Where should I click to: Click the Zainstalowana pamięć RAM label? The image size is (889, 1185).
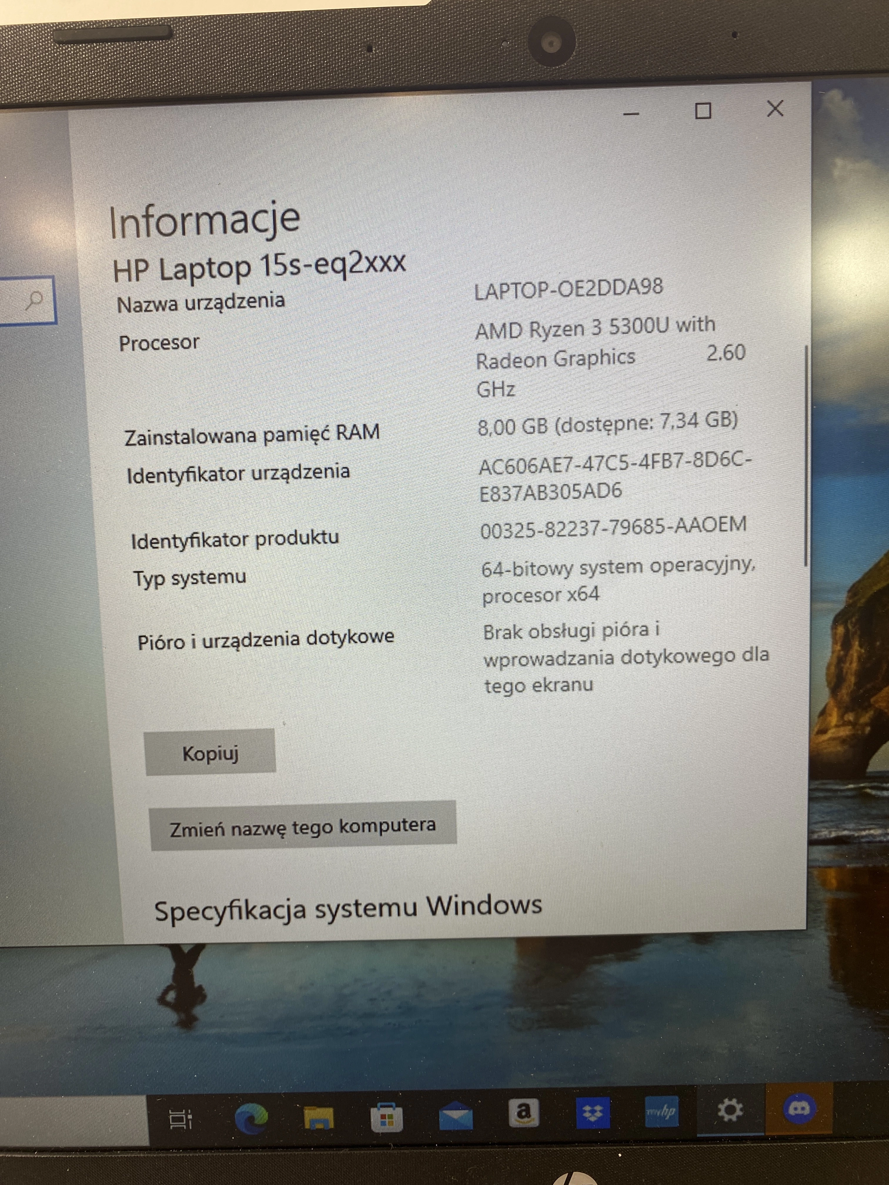click(252, 434)
